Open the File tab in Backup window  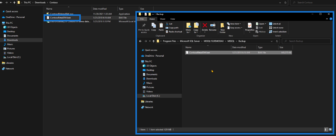(142, 19)
